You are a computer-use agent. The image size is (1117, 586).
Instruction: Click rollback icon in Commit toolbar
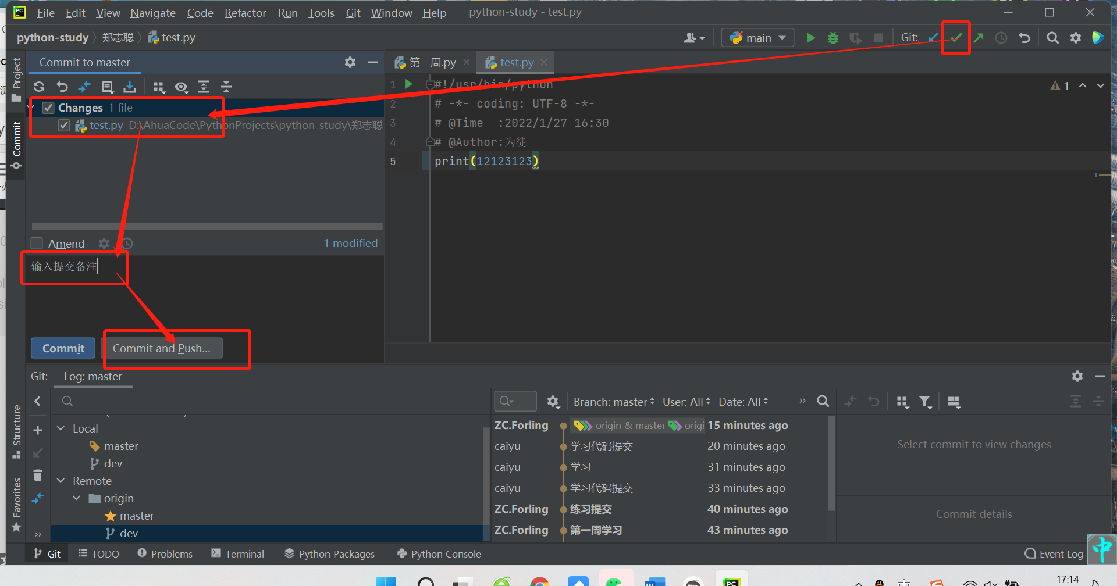point(62,87)
